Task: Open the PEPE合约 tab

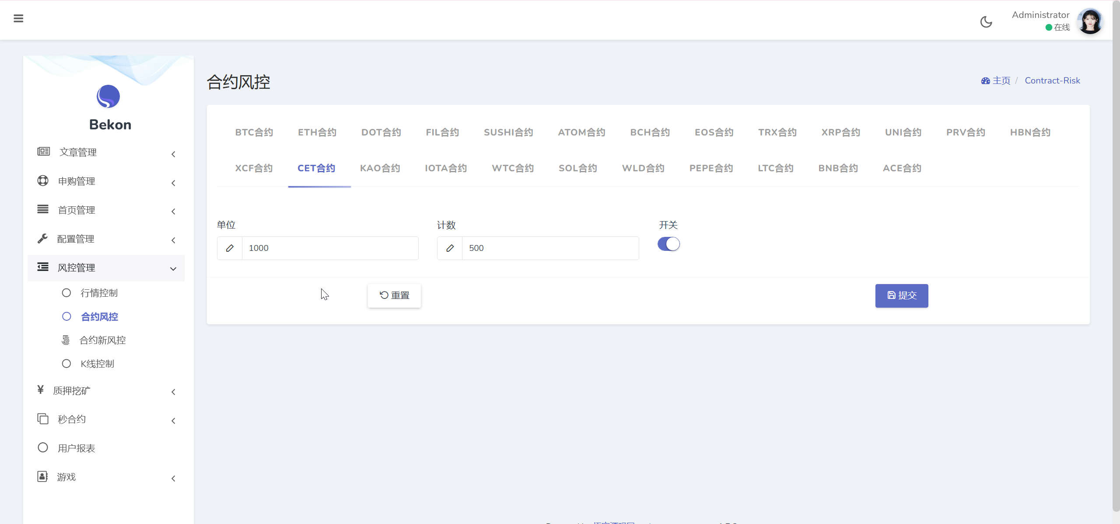Action: click(711, 168)
